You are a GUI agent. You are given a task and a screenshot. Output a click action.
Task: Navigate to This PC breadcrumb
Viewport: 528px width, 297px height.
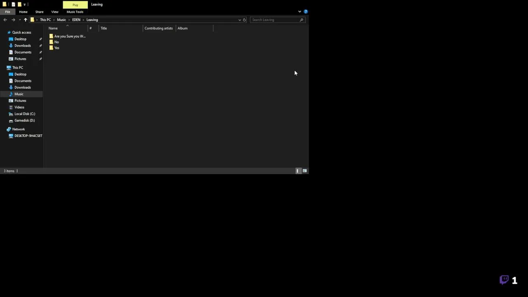click(x=45, y=20)
